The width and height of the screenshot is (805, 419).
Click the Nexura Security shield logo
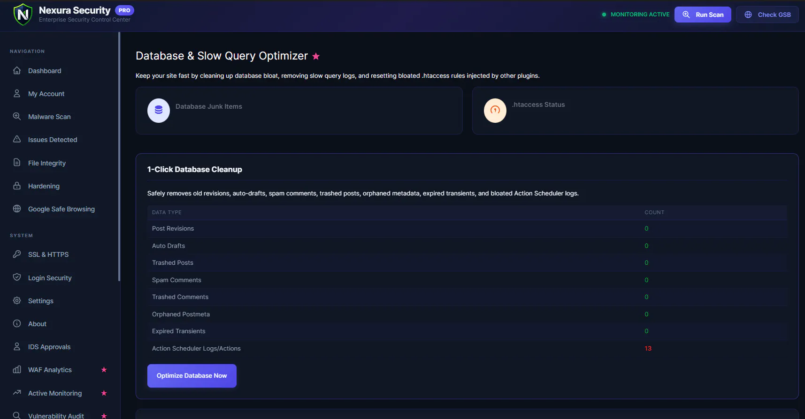tap(23, 15)
